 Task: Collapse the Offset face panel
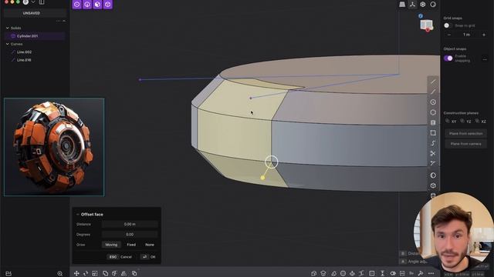tap(77, 215)
